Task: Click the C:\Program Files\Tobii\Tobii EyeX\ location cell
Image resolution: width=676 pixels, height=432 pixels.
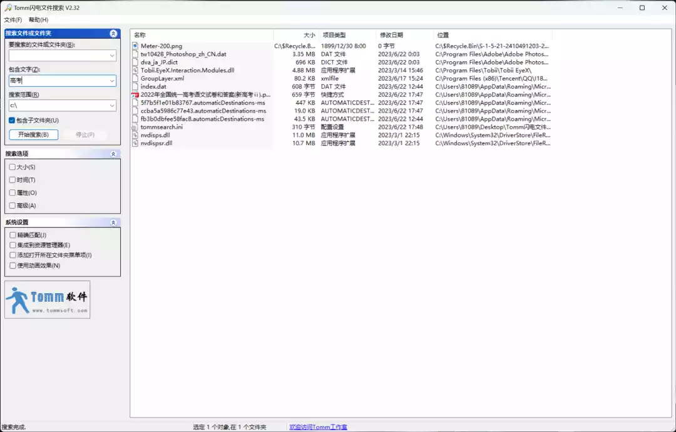Action: (483, 70)
